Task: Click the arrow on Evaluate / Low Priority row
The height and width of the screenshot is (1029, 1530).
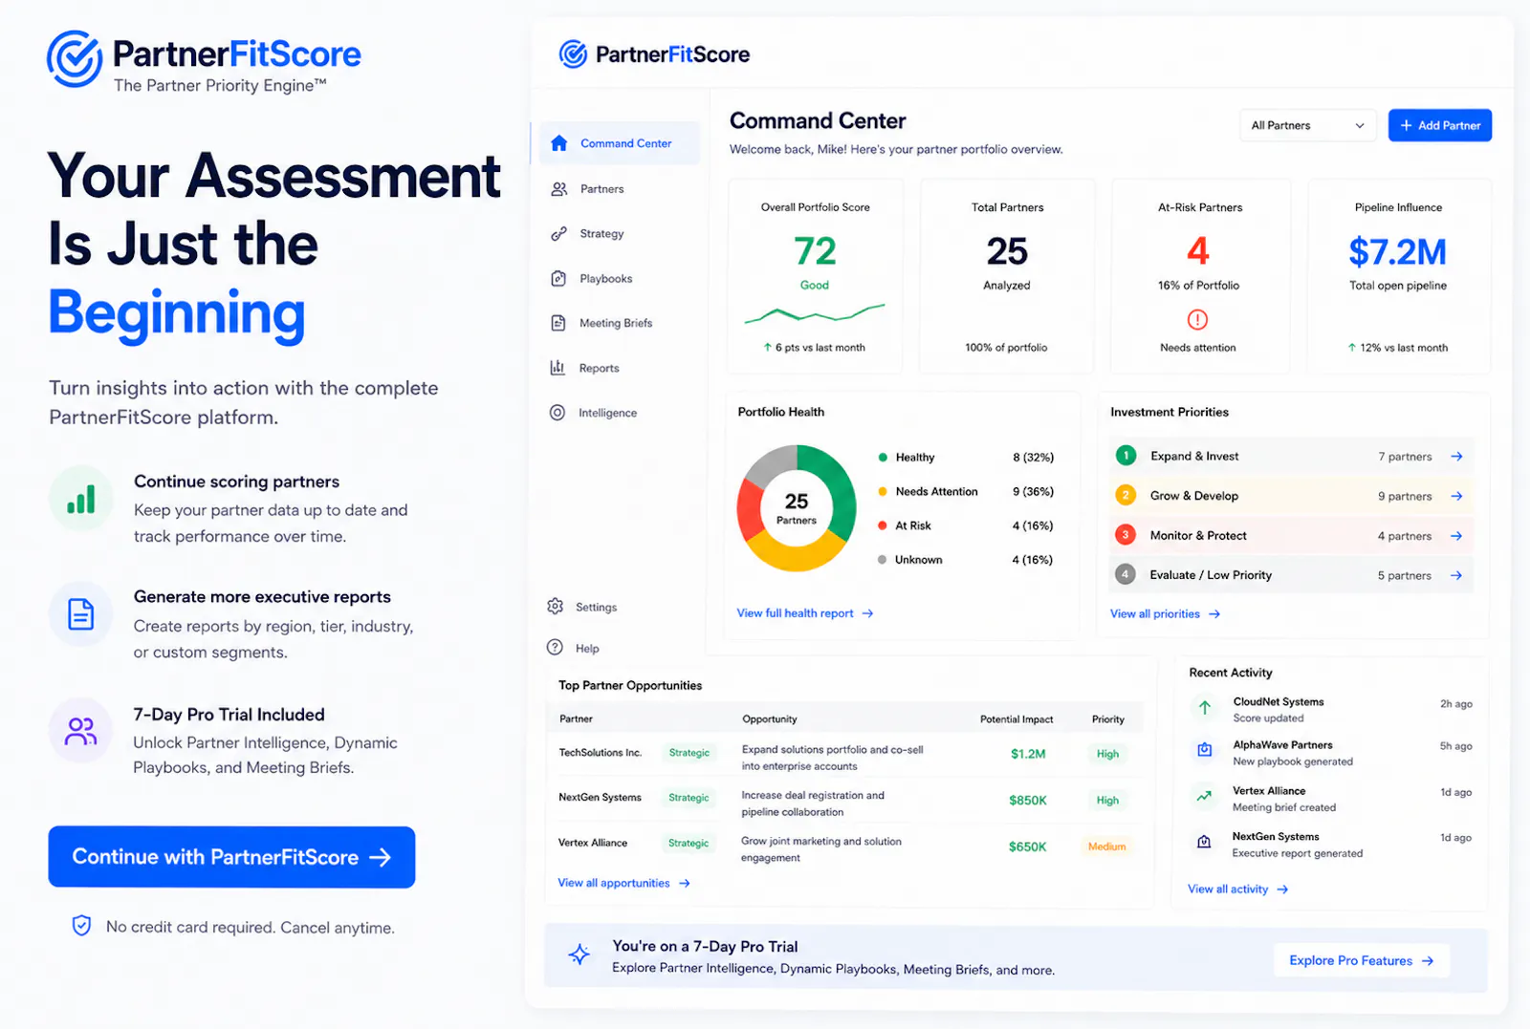Action: 1456,575
